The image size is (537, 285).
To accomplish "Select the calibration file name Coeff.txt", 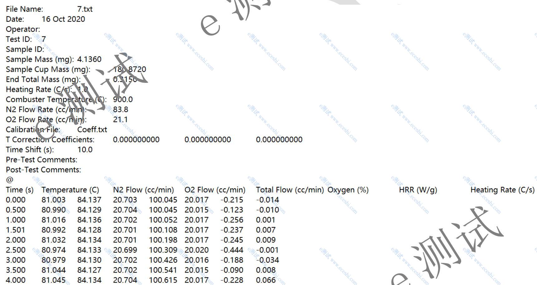I will 92,130.
